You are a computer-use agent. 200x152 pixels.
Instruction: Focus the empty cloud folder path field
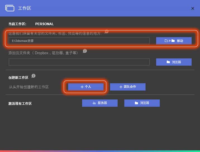pos(79,62)
